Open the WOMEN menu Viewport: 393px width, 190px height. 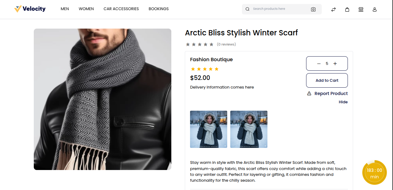tap(86, 9)
